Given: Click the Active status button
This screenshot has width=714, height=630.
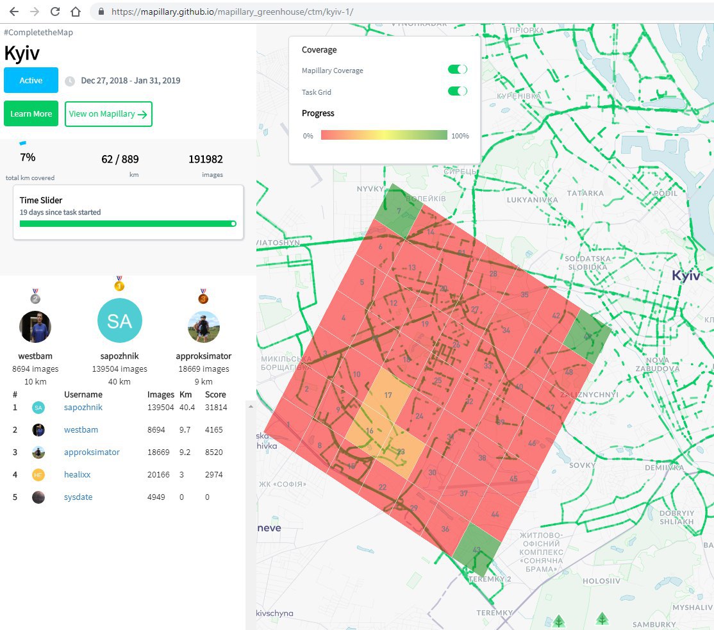Looking at the screenshot, I should [31, 80].
